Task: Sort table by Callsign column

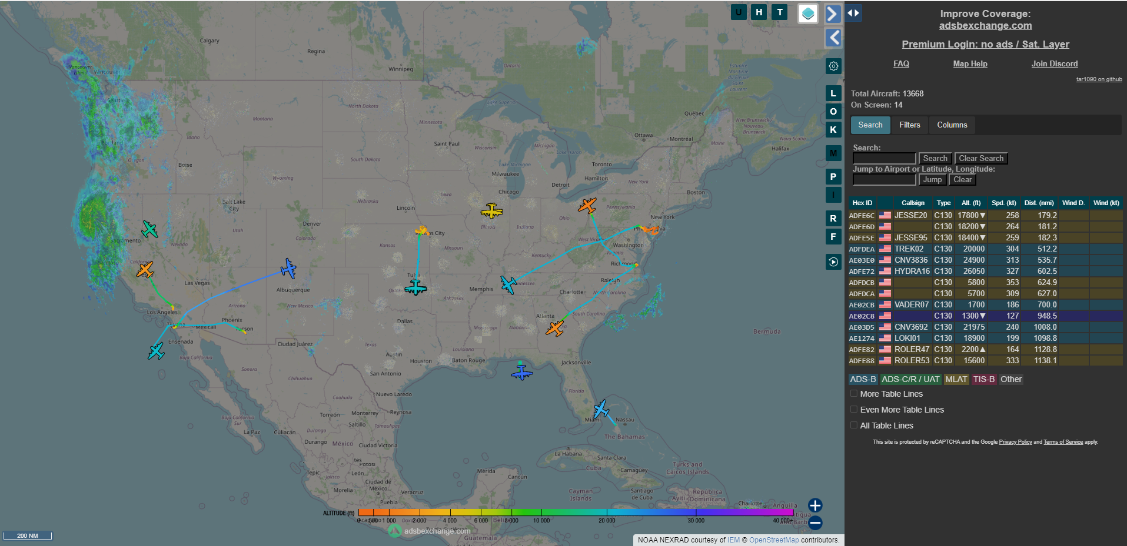Action: 913,203
